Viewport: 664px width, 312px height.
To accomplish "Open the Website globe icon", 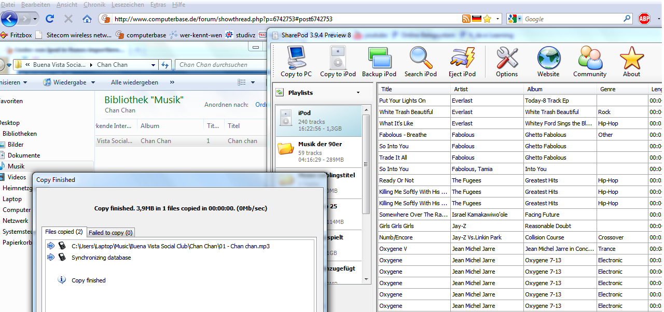I will 548,61.
